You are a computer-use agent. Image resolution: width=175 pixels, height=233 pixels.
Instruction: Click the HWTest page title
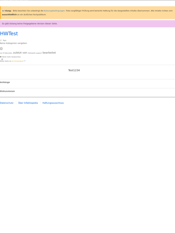tap(9, 33)
